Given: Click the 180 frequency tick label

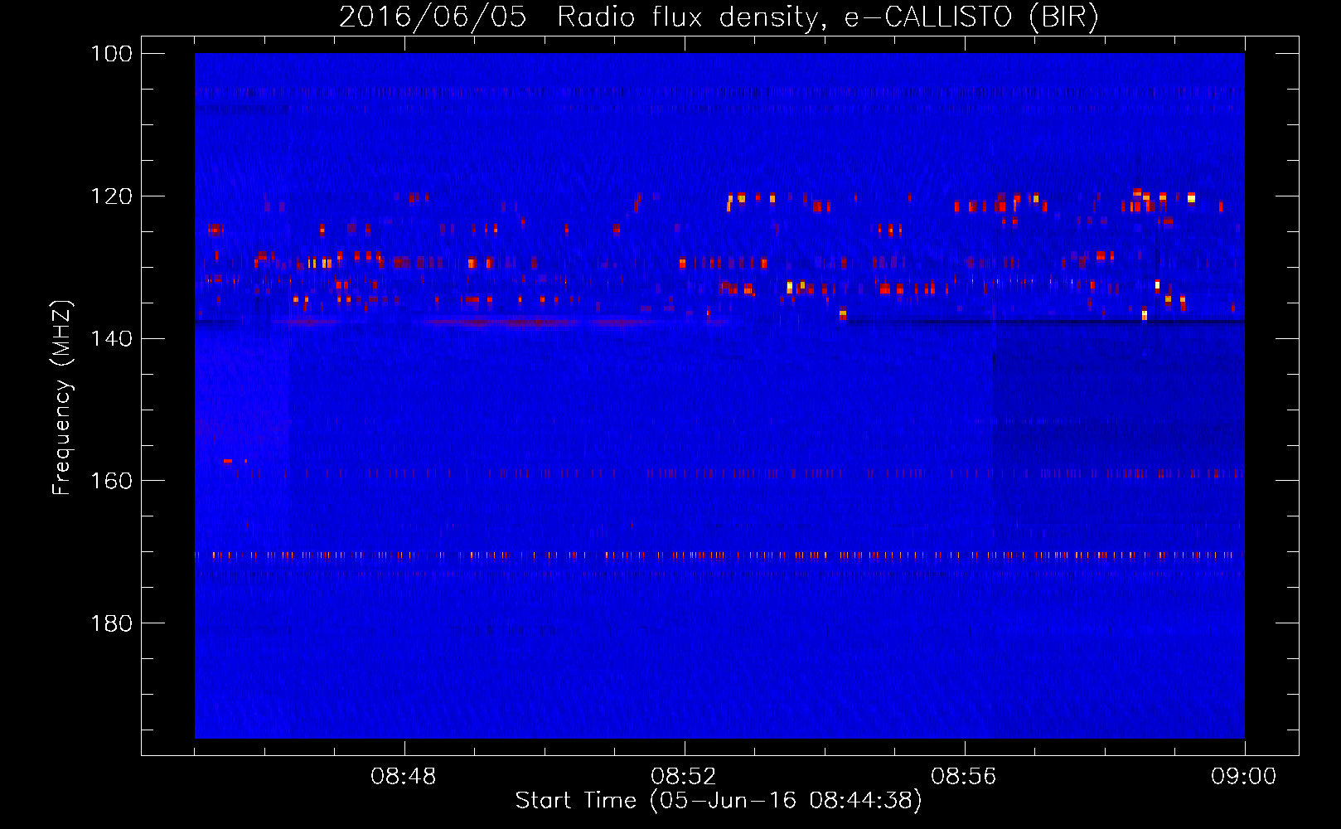Looking at the screenshot, I should tap(111, 623).
